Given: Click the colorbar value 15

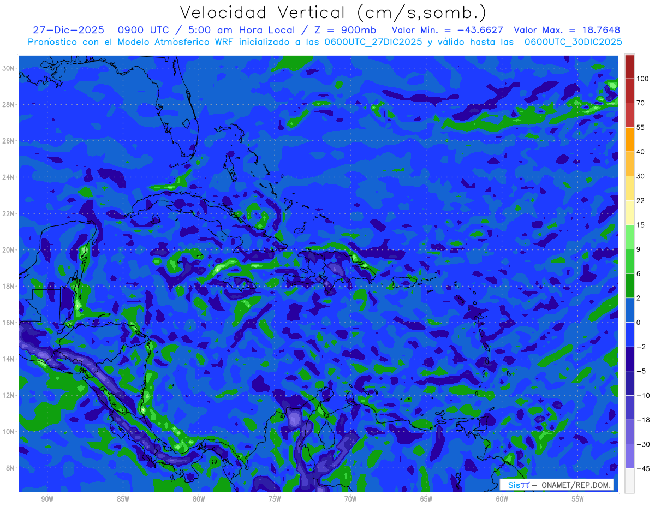Looking at the screenshot, I should point(641,225).
